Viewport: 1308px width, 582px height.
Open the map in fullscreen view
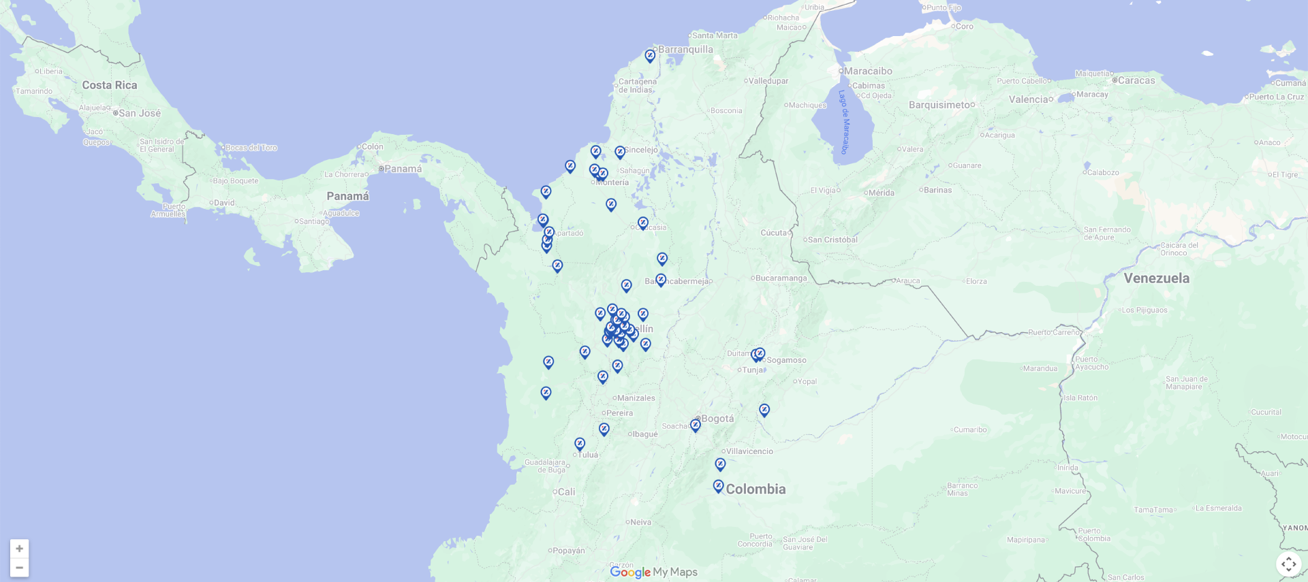(1288, 564)
